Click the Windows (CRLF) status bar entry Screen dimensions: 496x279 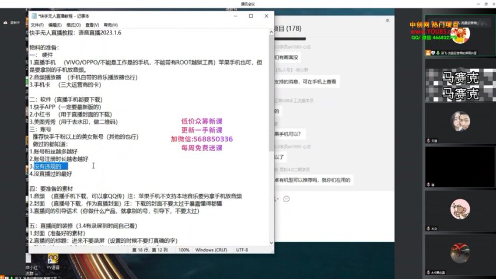pyautogui.click(x=211, y=250)
